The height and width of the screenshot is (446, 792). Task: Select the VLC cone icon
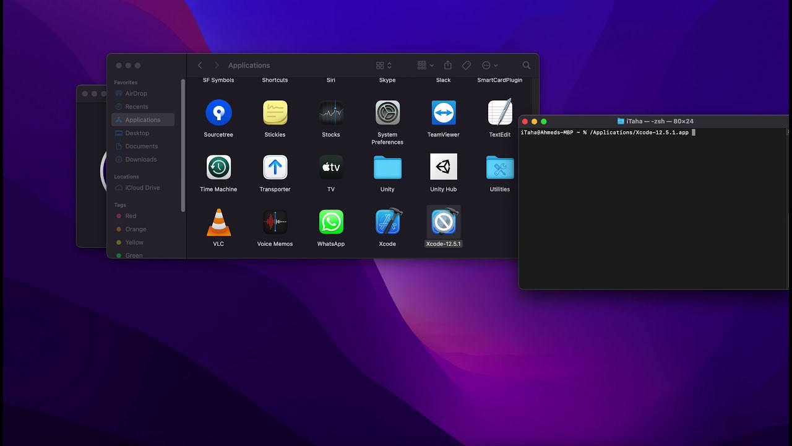[218, 222]
